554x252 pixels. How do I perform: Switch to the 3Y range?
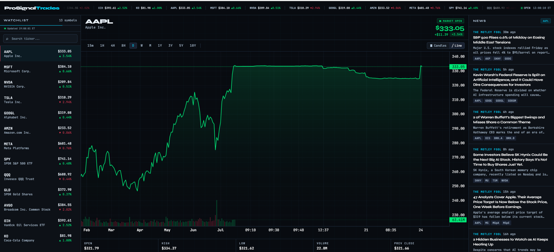[170, 46]
